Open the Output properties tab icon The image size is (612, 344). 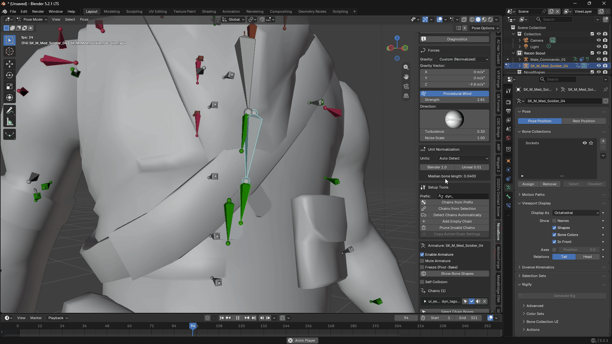508,111
